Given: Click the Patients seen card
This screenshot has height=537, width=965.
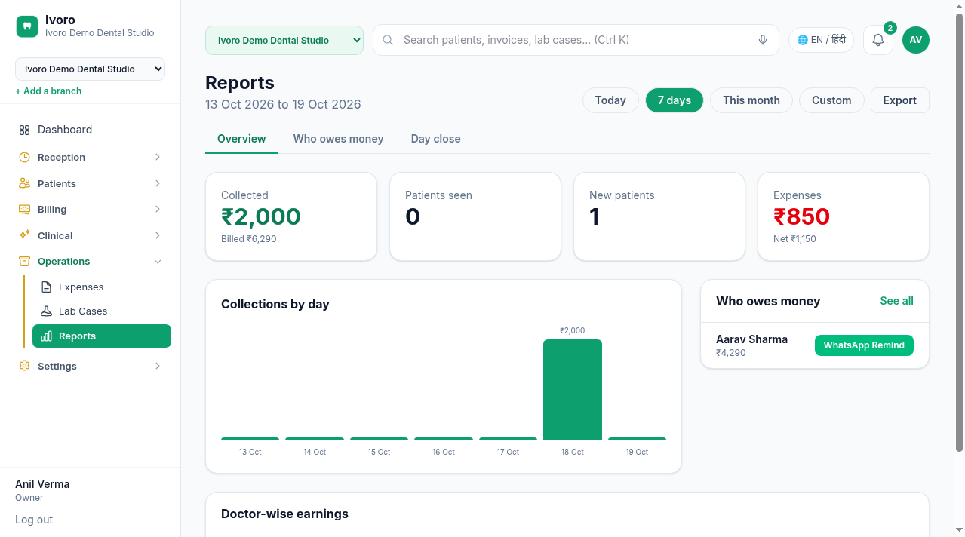Looking at the screenshot, I should click(x=475, y=217).
